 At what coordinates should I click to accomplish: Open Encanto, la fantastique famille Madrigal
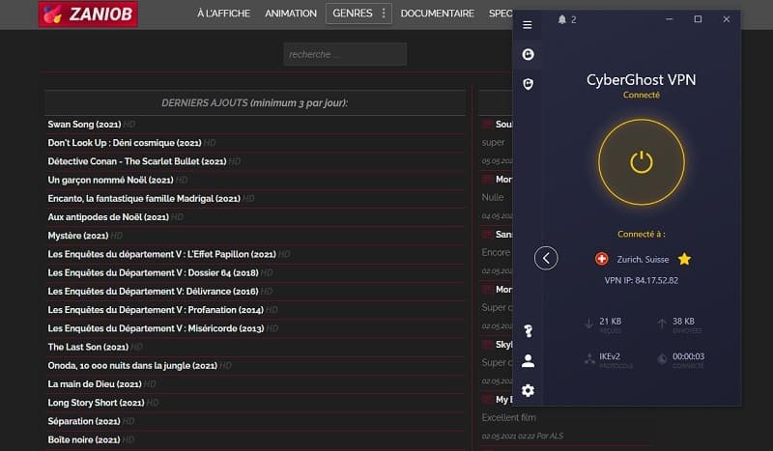(x=144, y=199)
